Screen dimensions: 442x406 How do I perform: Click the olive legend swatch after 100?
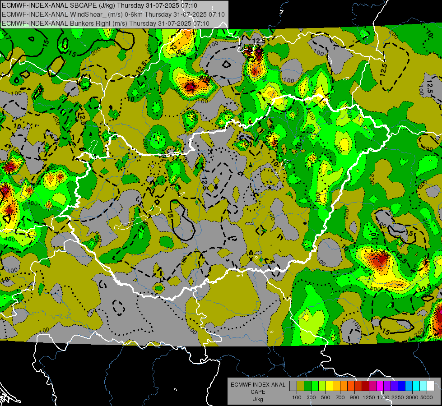[x=301, y=386]
